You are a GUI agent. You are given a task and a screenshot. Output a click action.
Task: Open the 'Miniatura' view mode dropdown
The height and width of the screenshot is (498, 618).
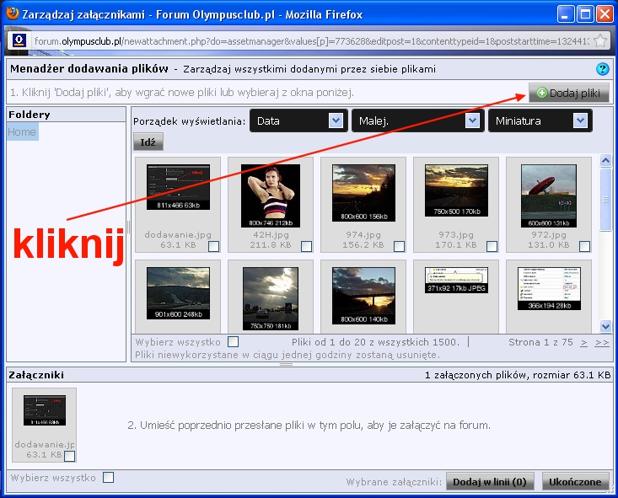click(540, 120)
